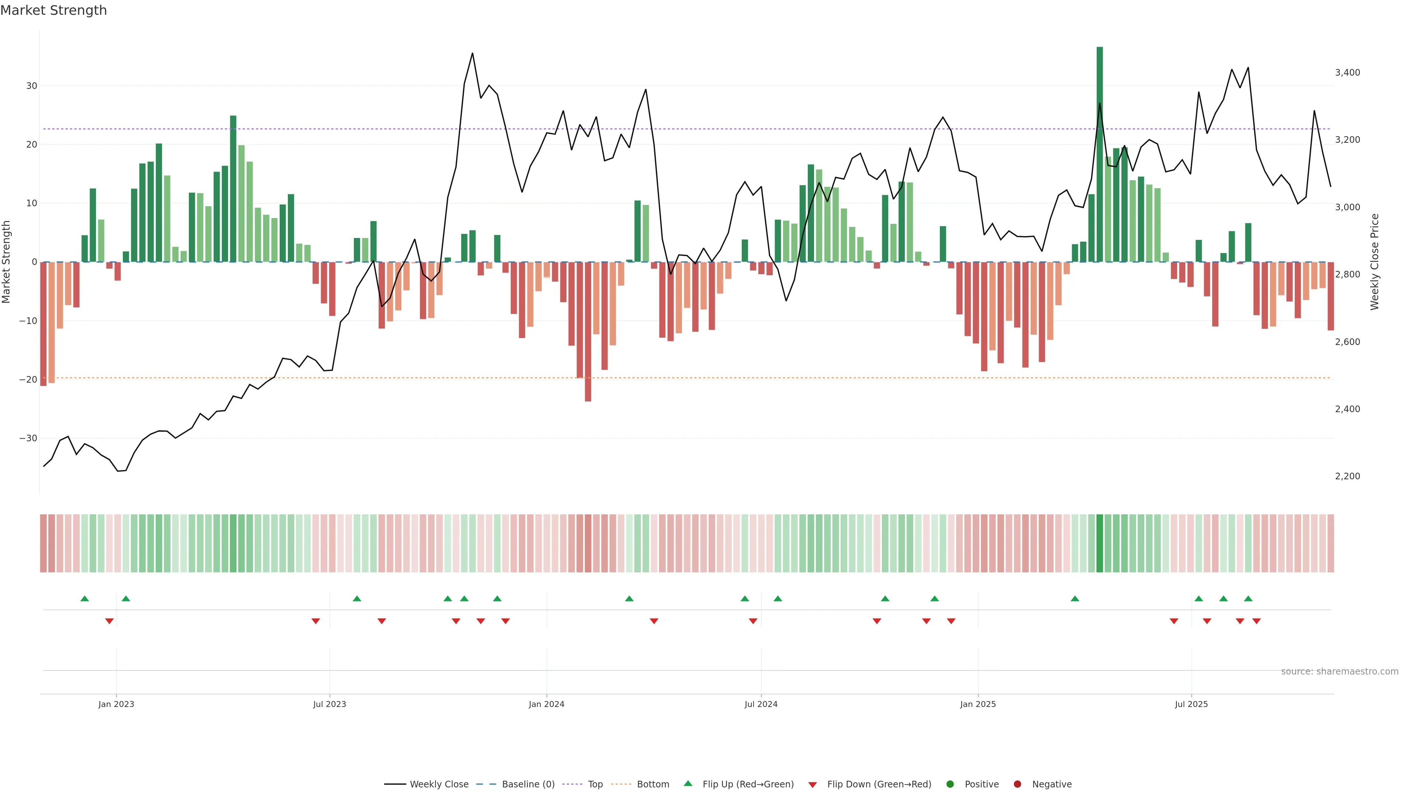Click the Jan 2024 x-axis label
Screen dimensions: 1417x797
(546, 704)
